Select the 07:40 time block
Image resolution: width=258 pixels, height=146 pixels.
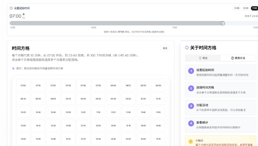(83, 86)
